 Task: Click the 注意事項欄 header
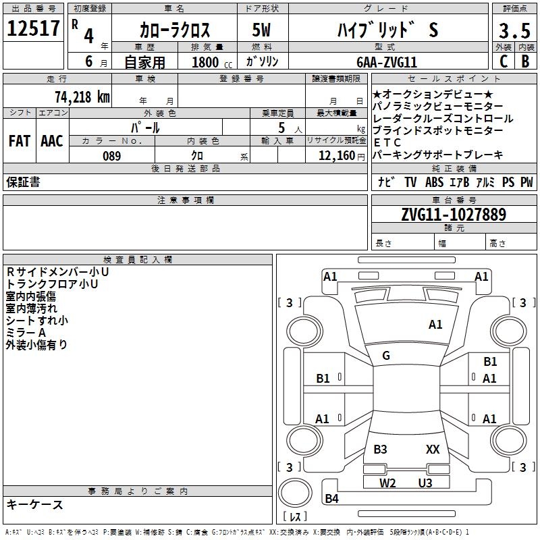pyautogui.click(x=185, y=200)
